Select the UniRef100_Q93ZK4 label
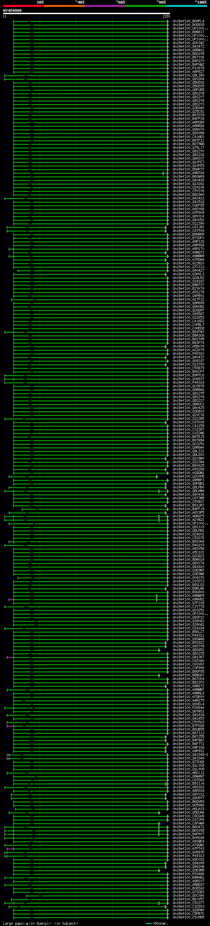 tap(188, 79)
